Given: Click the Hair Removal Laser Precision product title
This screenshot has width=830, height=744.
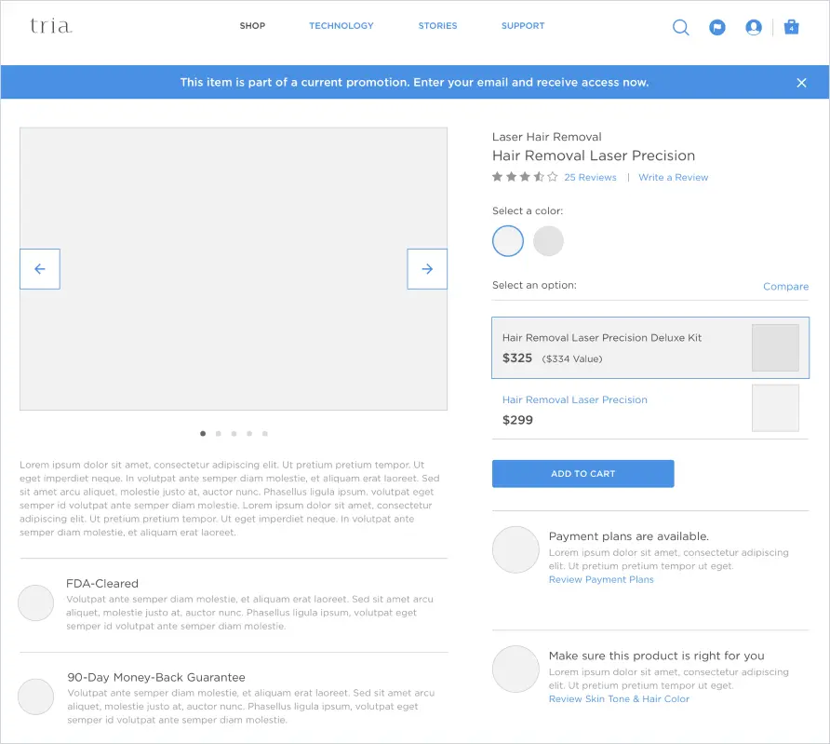Looking at the screenshot, I should 594,156.
